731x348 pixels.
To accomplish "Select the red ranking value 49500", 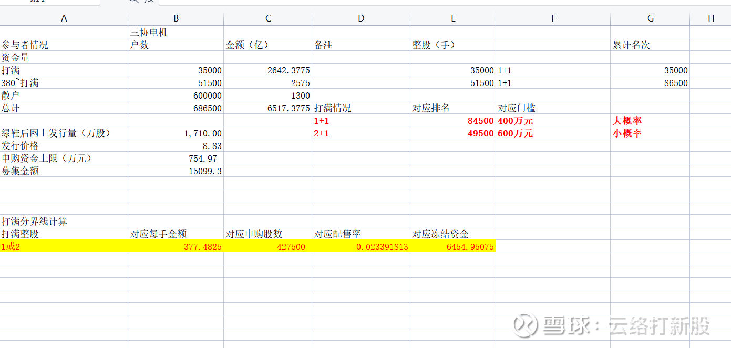I will click(x=453, y=133).
